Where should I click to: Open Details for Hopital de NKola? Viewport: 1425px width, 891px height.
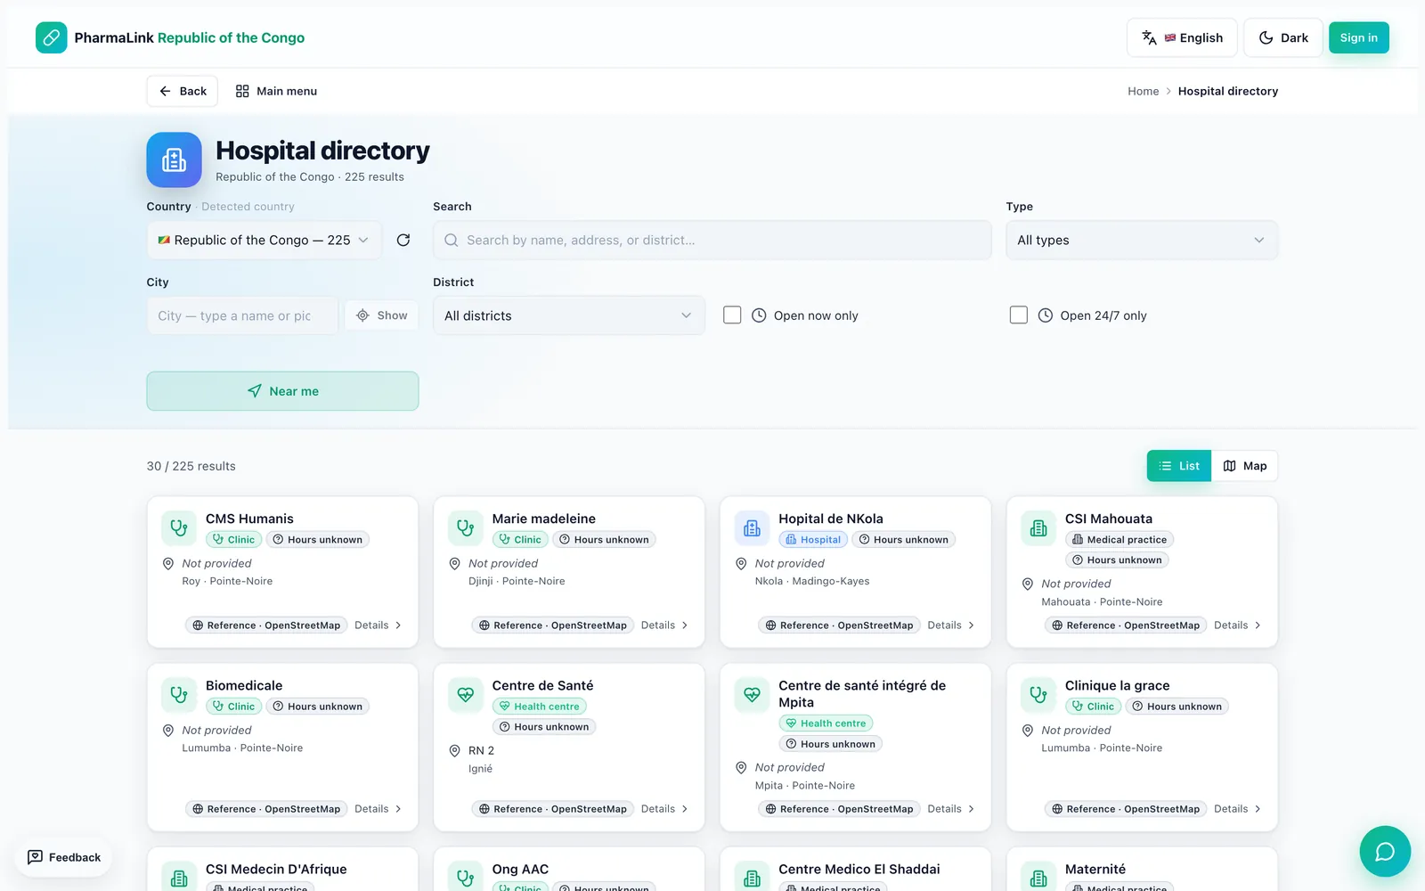(951, 625)
